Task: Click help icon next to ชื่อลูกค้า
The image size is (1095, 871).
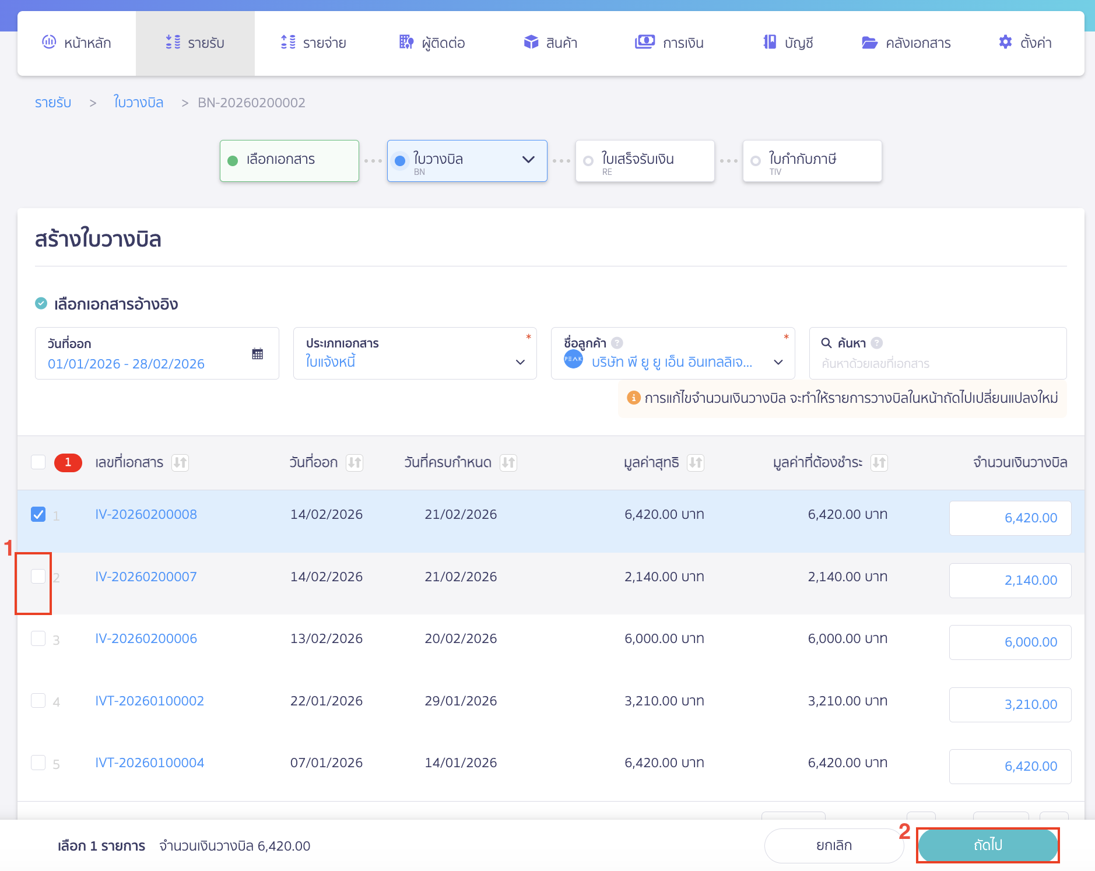Action: point(617,343)
